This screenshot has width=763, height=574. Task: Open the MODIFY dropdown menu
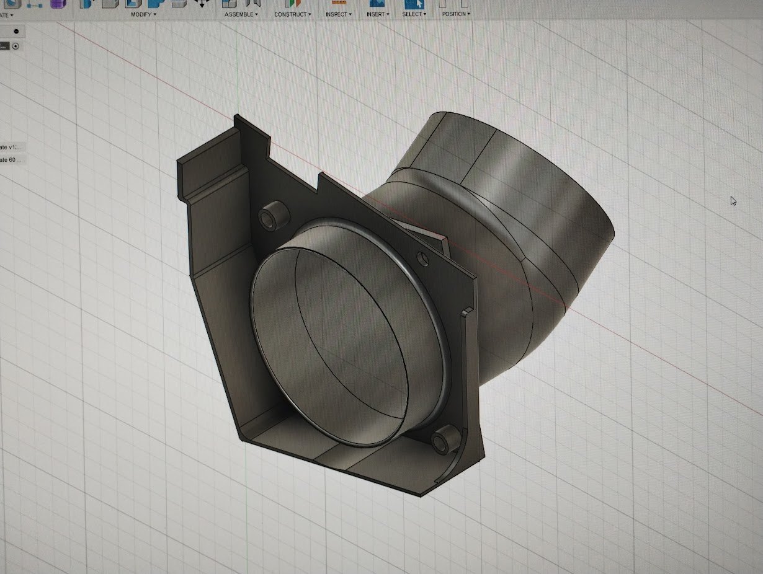(x=144, y=14)
